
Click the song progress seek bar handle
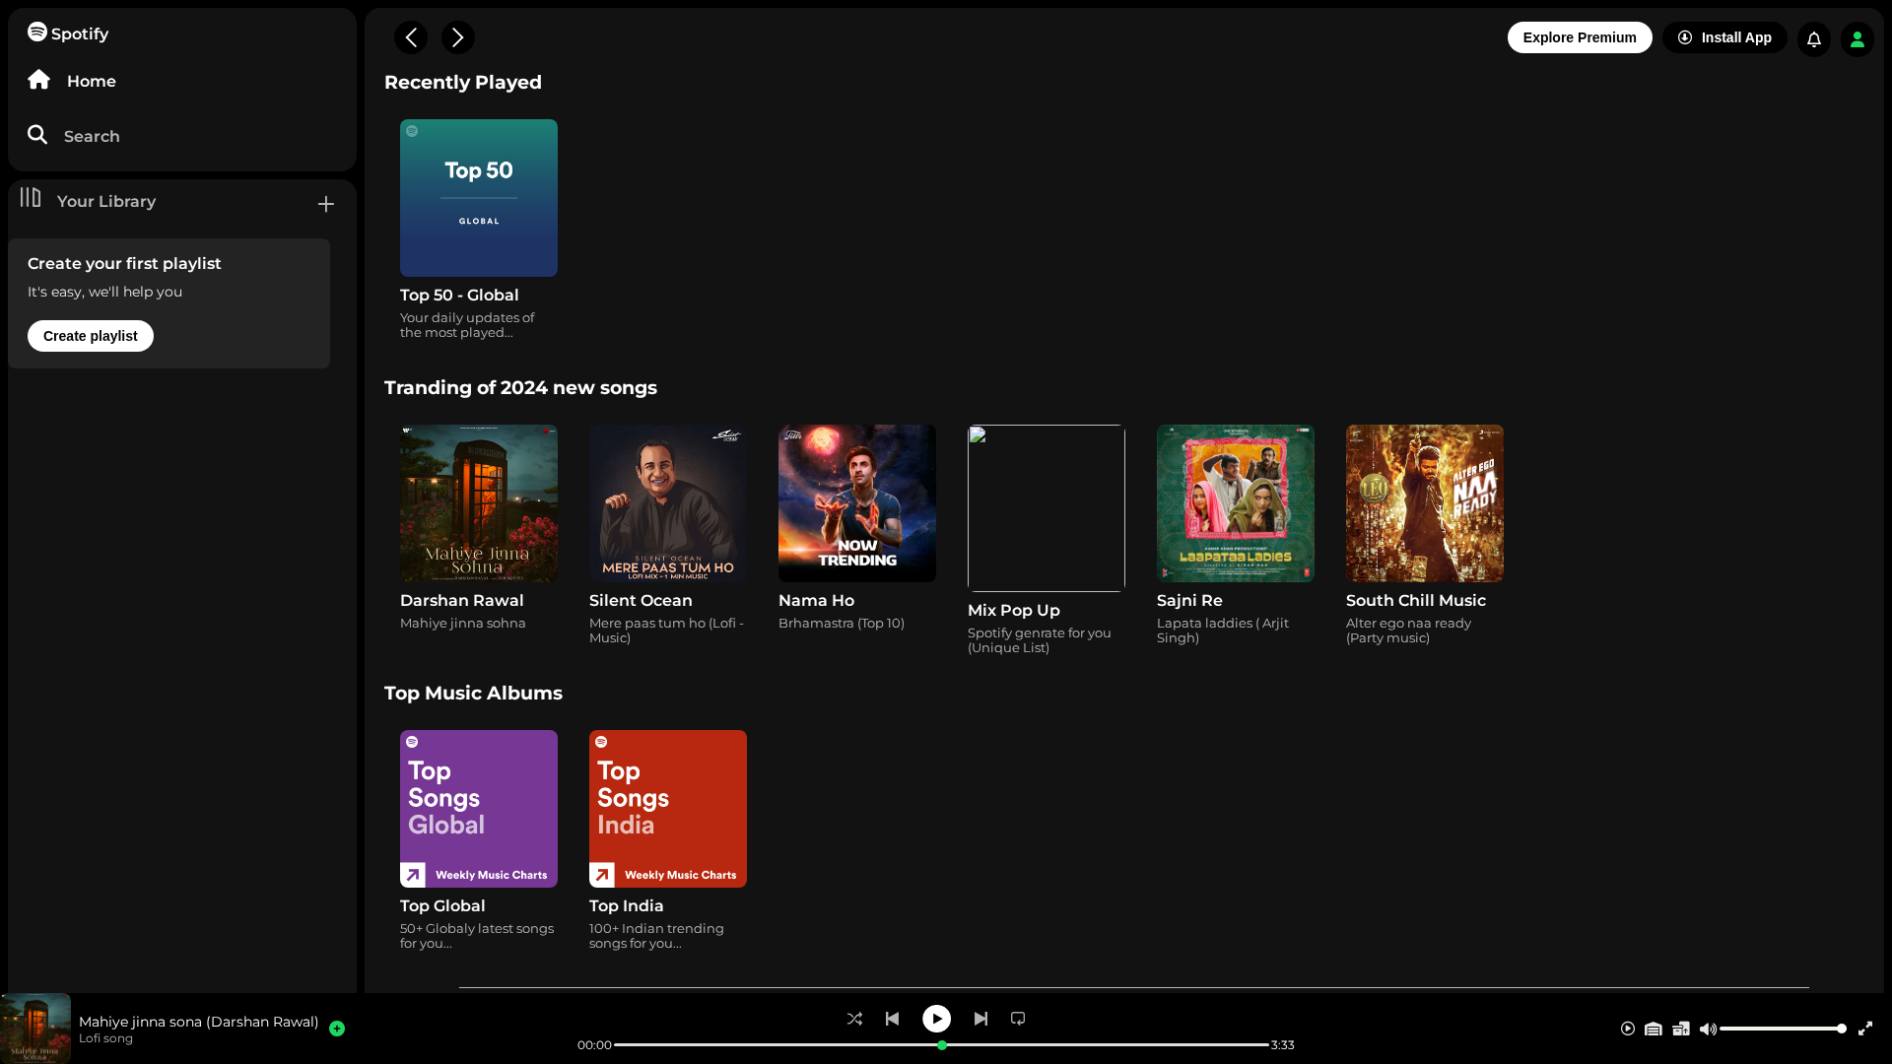[942, 1045]
